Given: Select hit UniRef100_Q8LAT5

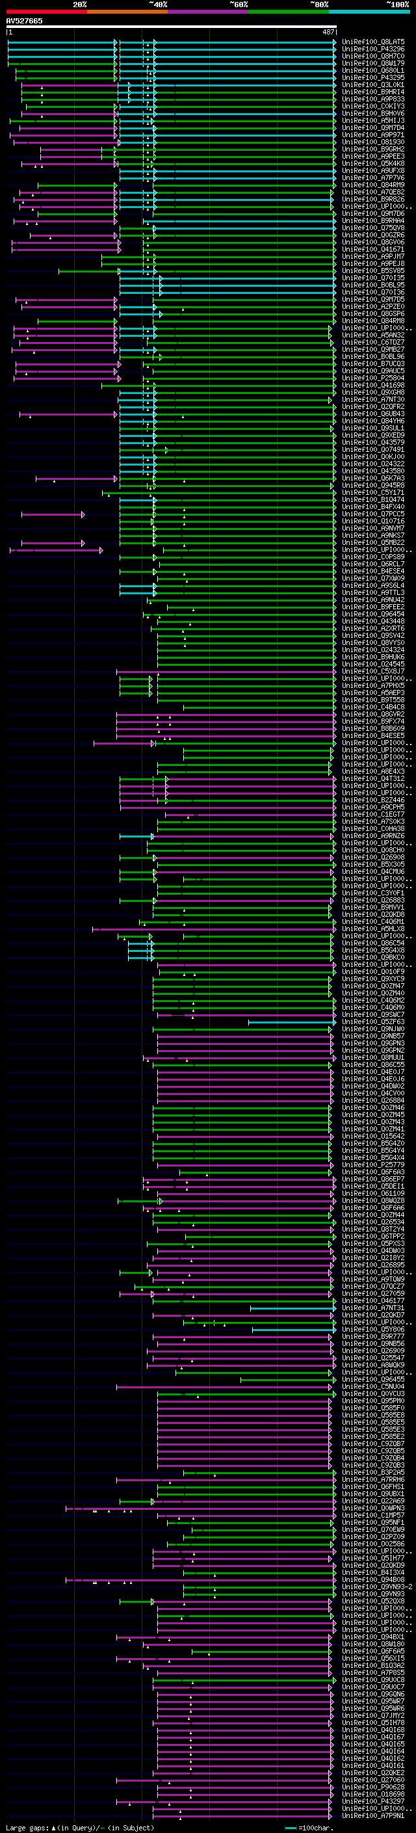Looking at the screenshot, I should pos(373,42).
